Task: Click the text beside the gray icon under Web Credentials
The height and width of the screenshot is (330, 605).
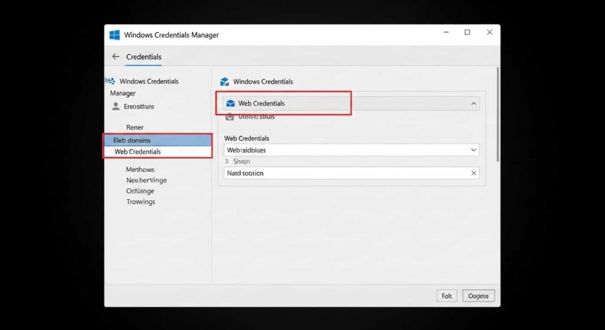Action: 256,116
